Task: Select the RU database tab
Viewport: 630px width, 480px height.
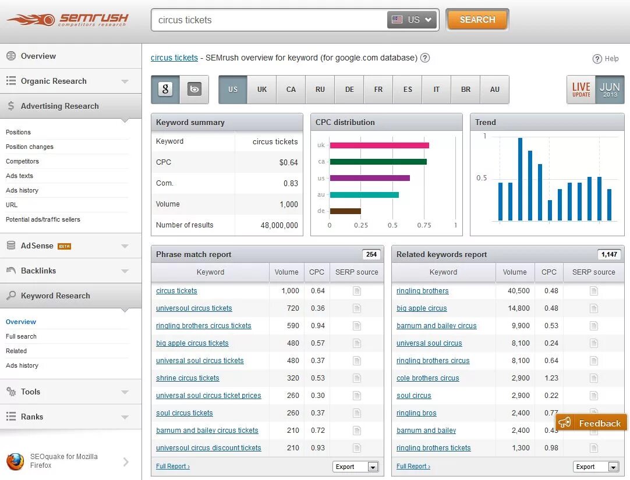Action: point(320,90)
